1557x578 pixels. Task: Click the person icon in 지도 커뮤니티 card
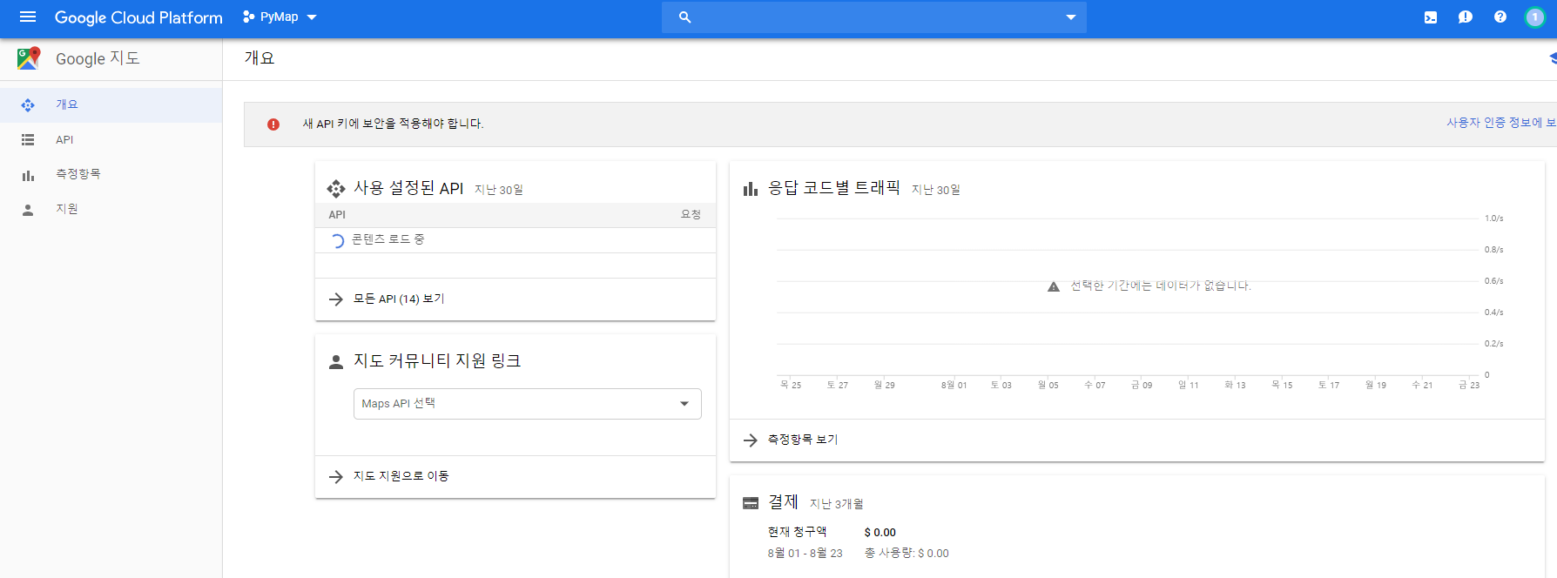point(336,362)
